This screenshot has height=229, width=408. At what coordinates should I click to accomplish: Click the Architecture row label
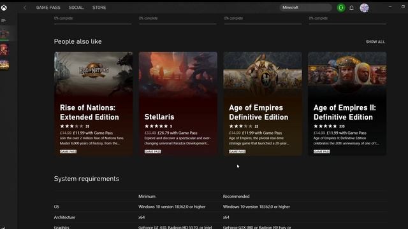coord(64,217)
